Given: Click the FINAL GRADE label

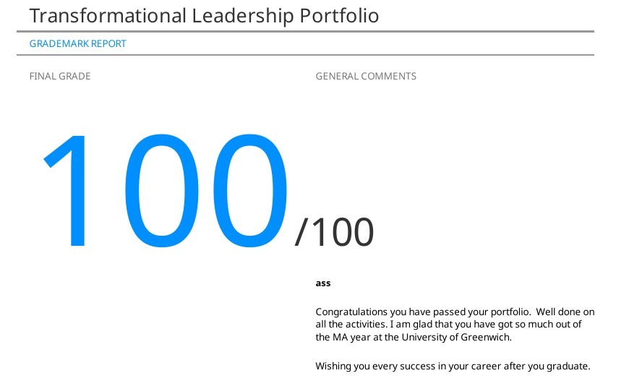Looking at the screenshot, I should coord(60,76).
